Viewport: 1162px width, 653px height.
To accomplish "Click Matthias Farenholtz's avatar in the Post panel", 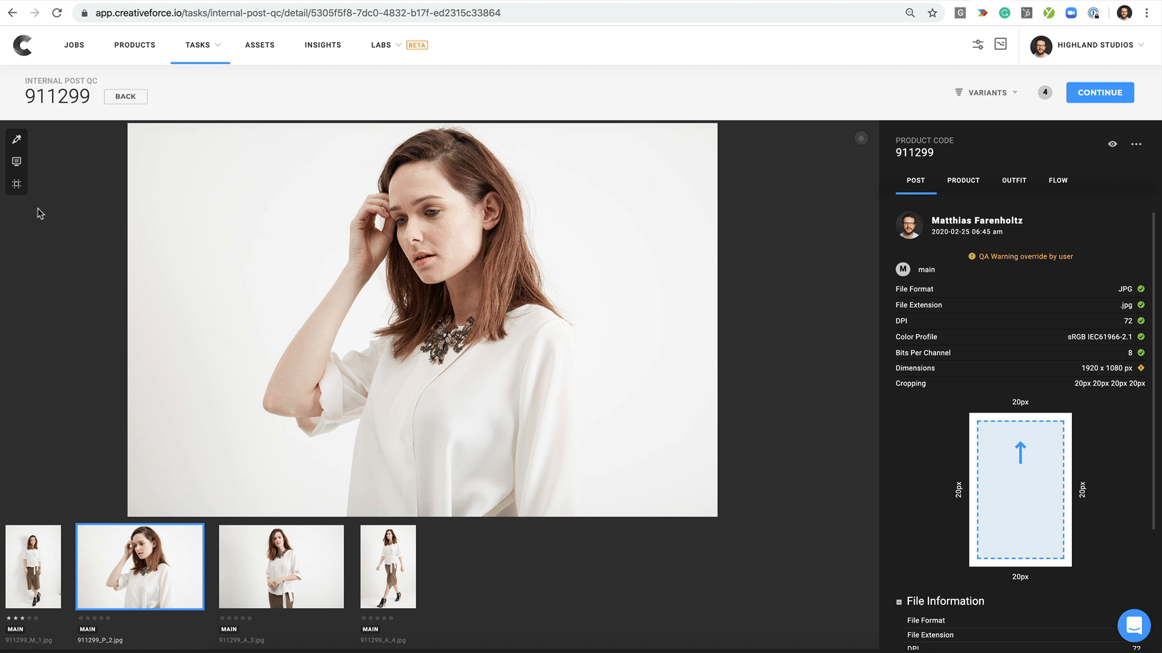I will [909, 225].
